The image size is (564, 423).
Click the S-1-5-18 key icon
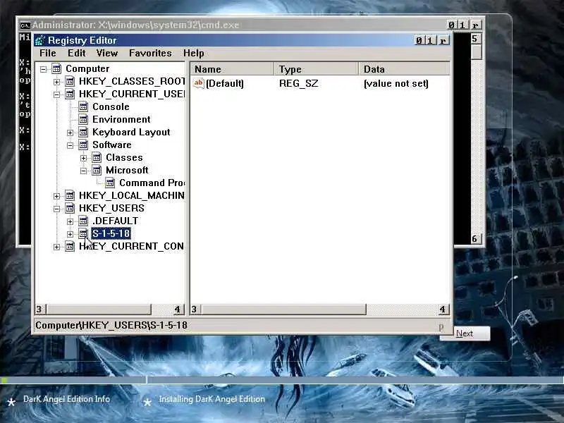[x=83, y=233]
